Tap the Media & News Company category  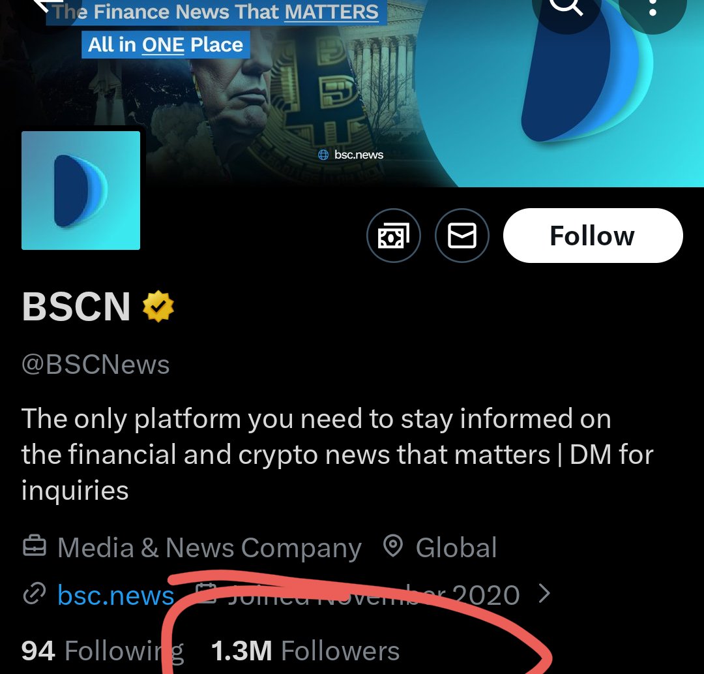click(209, 548)
